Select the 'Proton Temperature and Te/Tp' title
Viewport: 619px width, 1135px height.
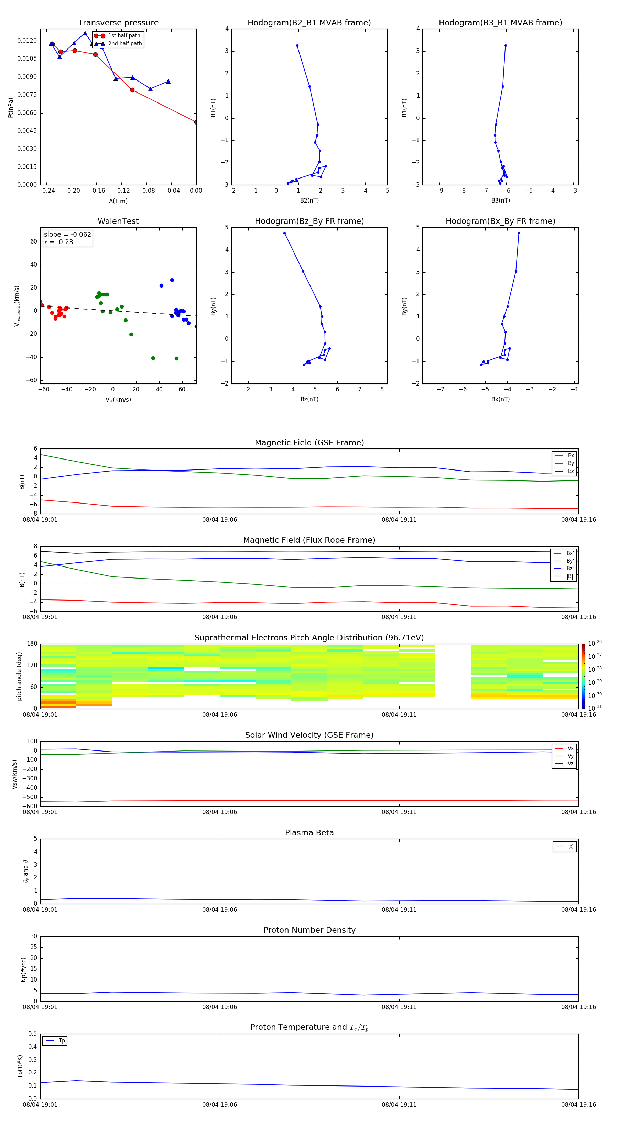(x=309, y=1027)
